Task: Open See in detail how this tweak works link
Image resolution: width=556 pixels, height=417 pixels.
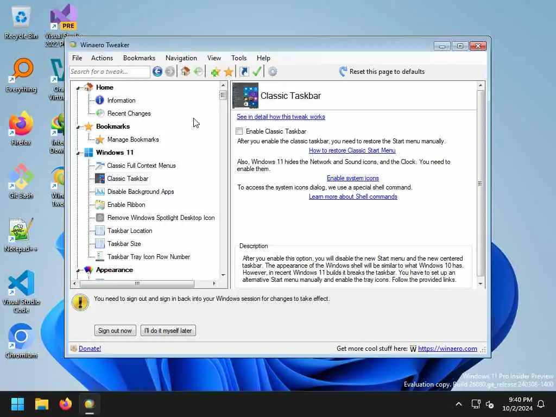Action: [x=281, y=117]
